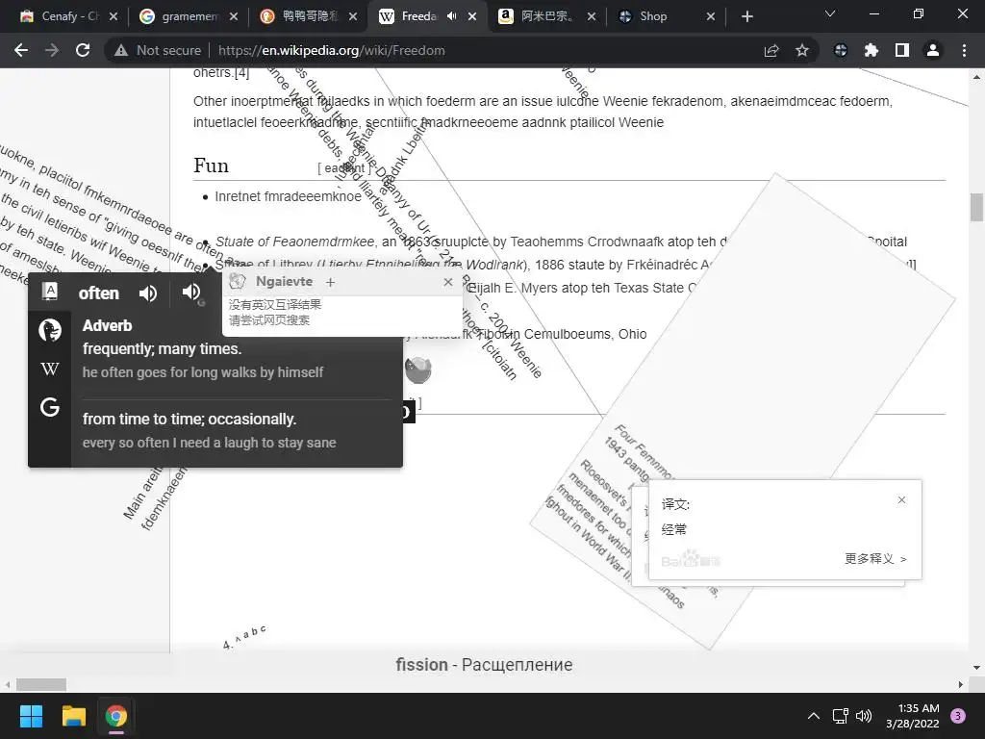
Task: Close the Cenafy tab
Action: point(114,16)
